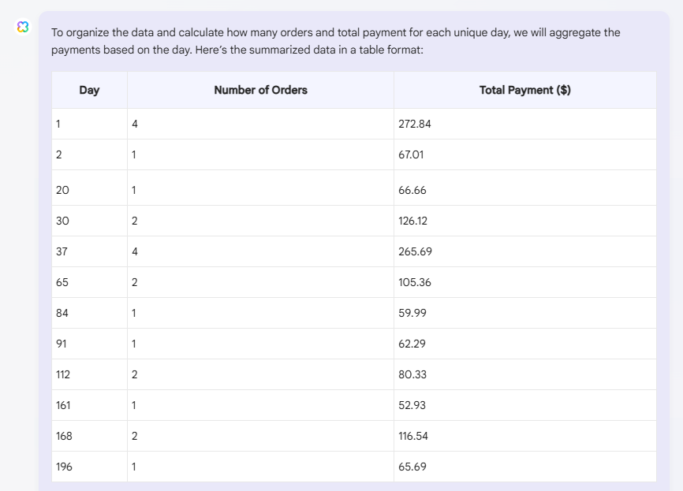Select the Total Payment ($) header
683x491 pixels.
click(525, 90)
